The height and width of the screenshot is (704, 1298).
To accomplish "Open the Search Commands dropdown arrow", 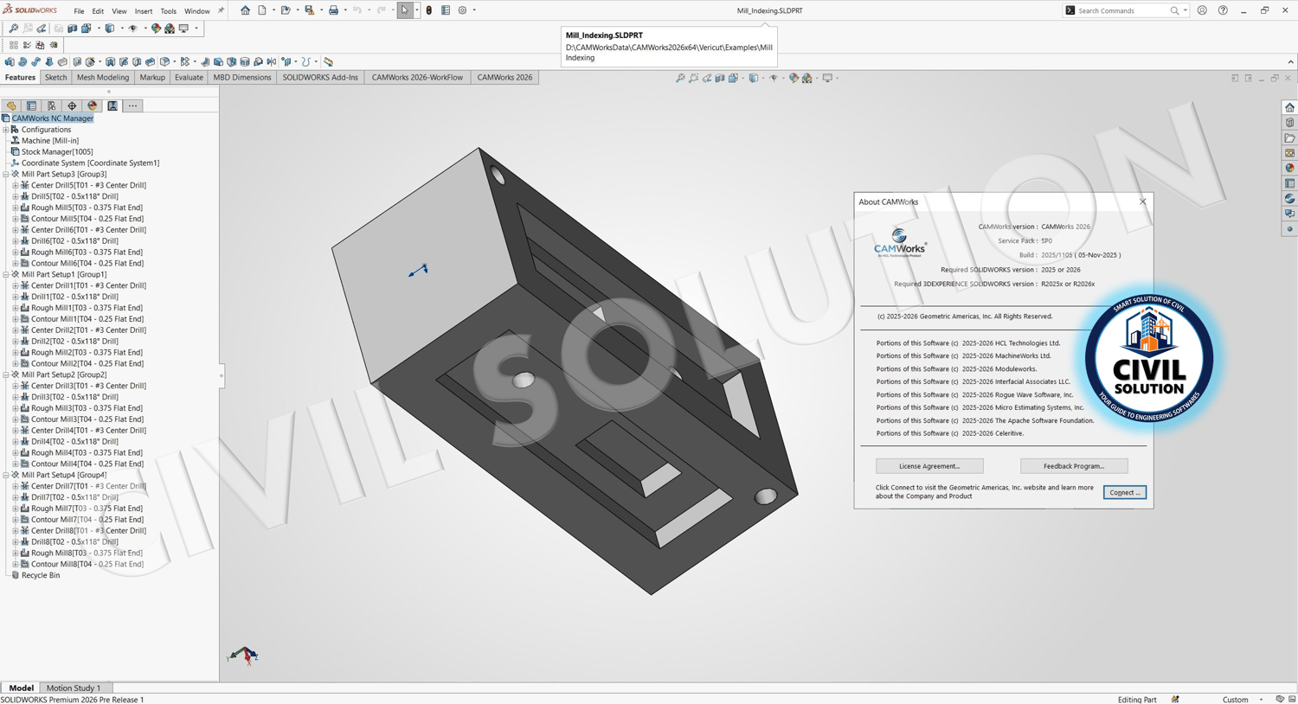I will point(1185,10).
